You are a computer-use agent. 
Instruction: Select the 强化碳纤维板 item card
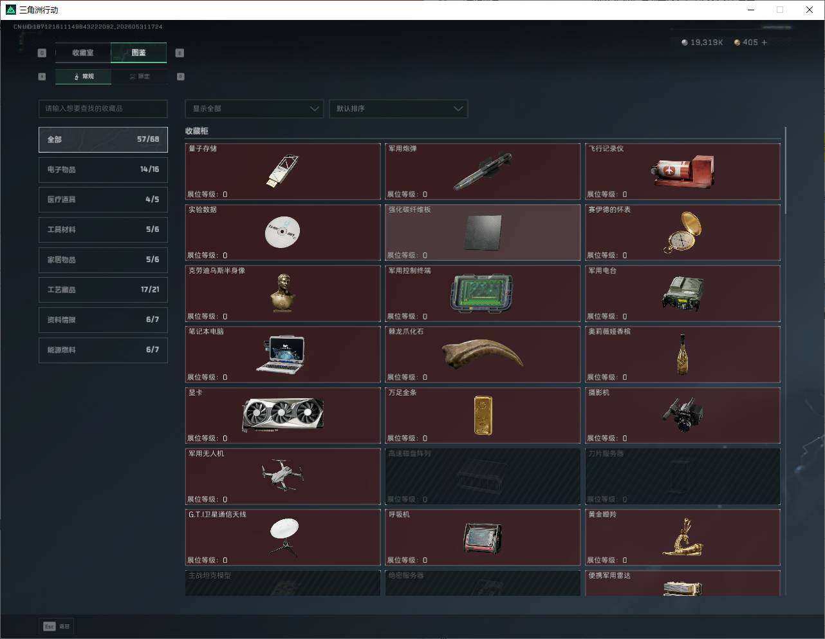(x=483, y=233)
